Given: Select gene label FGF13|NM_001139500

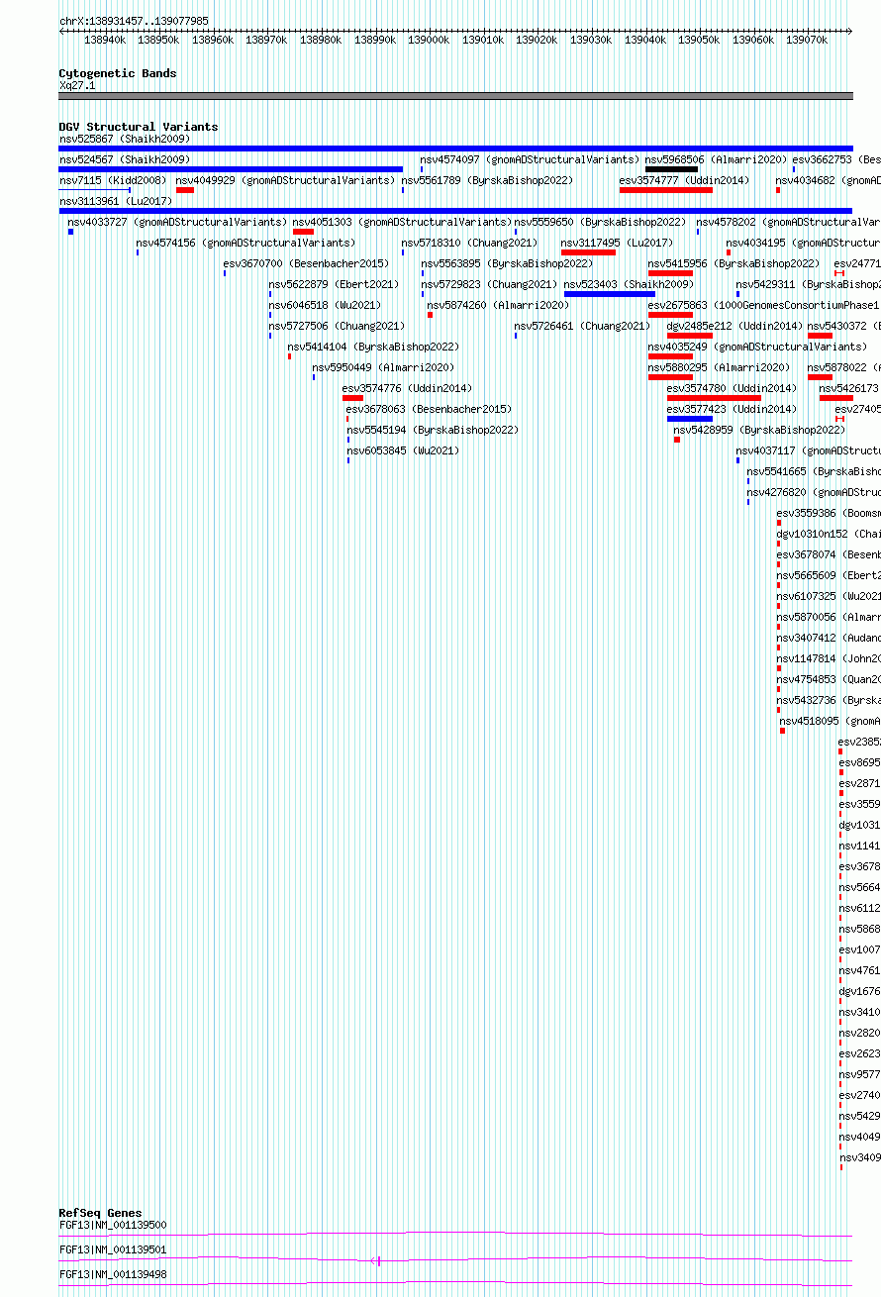Looking at the screenshot, I should 113,1225.
